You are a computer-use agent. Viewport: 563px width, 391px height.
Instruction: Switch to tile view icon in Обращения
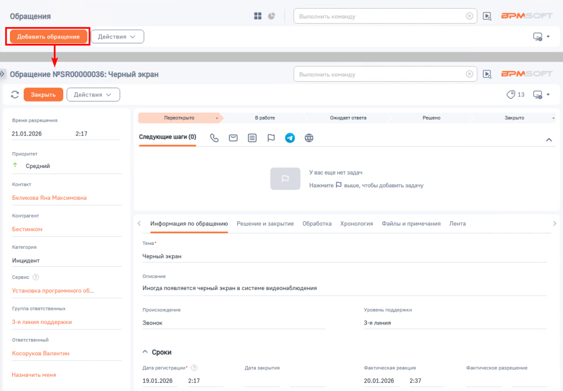click(258, 16)
